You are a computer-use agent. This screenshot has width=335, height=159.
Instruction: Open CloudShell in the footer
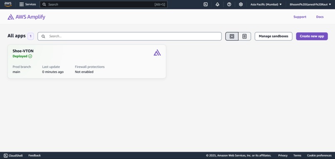click(13, 155)
